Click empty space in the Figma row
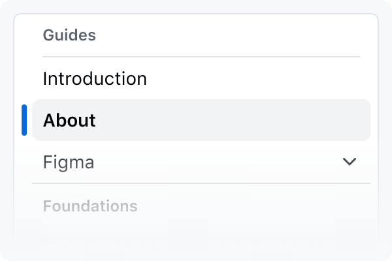This screenshot has height=261, width=392. [216, 162]
